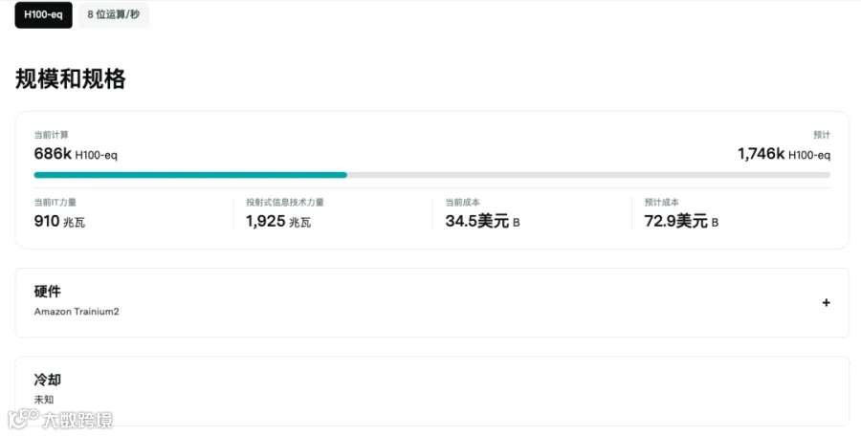Click the 未知 cooling value text
Viewport: 861px width, 436px height.
click(44, 400)
